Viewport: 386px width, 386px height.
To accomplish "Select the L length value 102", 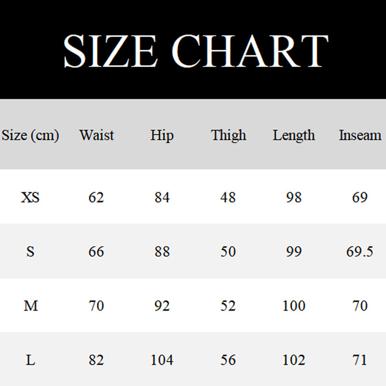I will [x=294, y=360].
